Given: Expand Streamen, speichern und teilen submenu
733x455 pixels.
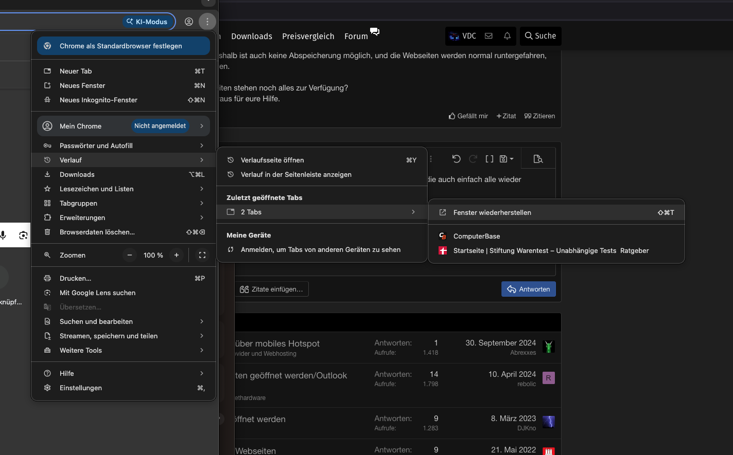Looking at the screenshot, I should [x=124, y=336].
